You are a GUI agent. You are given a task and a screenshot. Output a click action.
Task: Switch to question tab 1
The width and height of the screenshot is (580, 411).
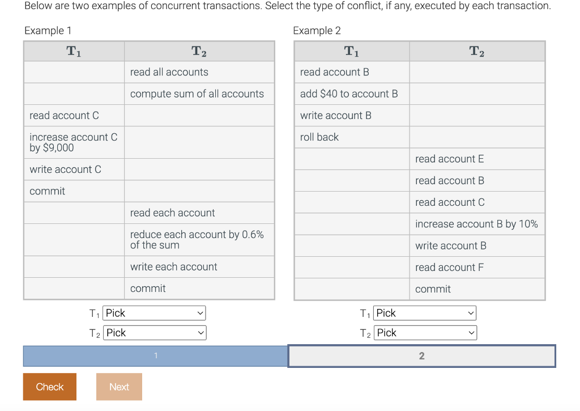[x=154, y=356]
